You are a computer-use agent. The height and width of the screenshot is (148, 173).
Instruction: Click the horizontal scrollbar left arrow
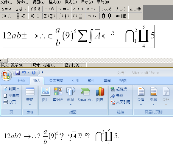1,60
